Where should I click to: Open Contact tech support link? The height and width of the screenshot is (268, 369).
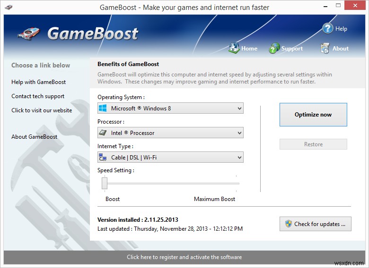click(38, 96)
